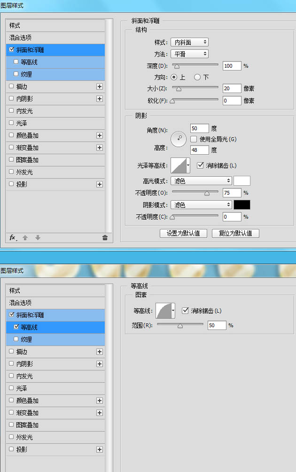296x472 pixels.
Task: Click the 光泽等高线 contour thumbnail
Action: tap(179, 165)
